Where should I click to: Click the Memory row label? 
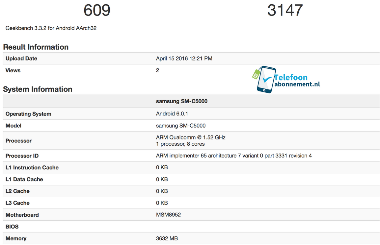(16, 238)
